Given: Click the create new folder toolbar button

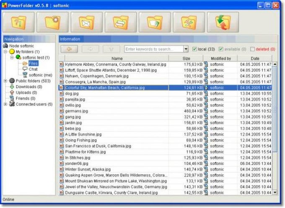Looking at the screenshot, I should coord(52,22).
